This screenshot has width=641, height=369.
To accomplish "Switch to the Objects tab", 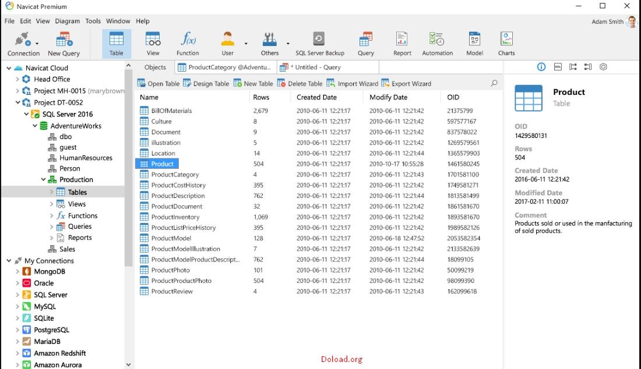I will click(155, 68).
